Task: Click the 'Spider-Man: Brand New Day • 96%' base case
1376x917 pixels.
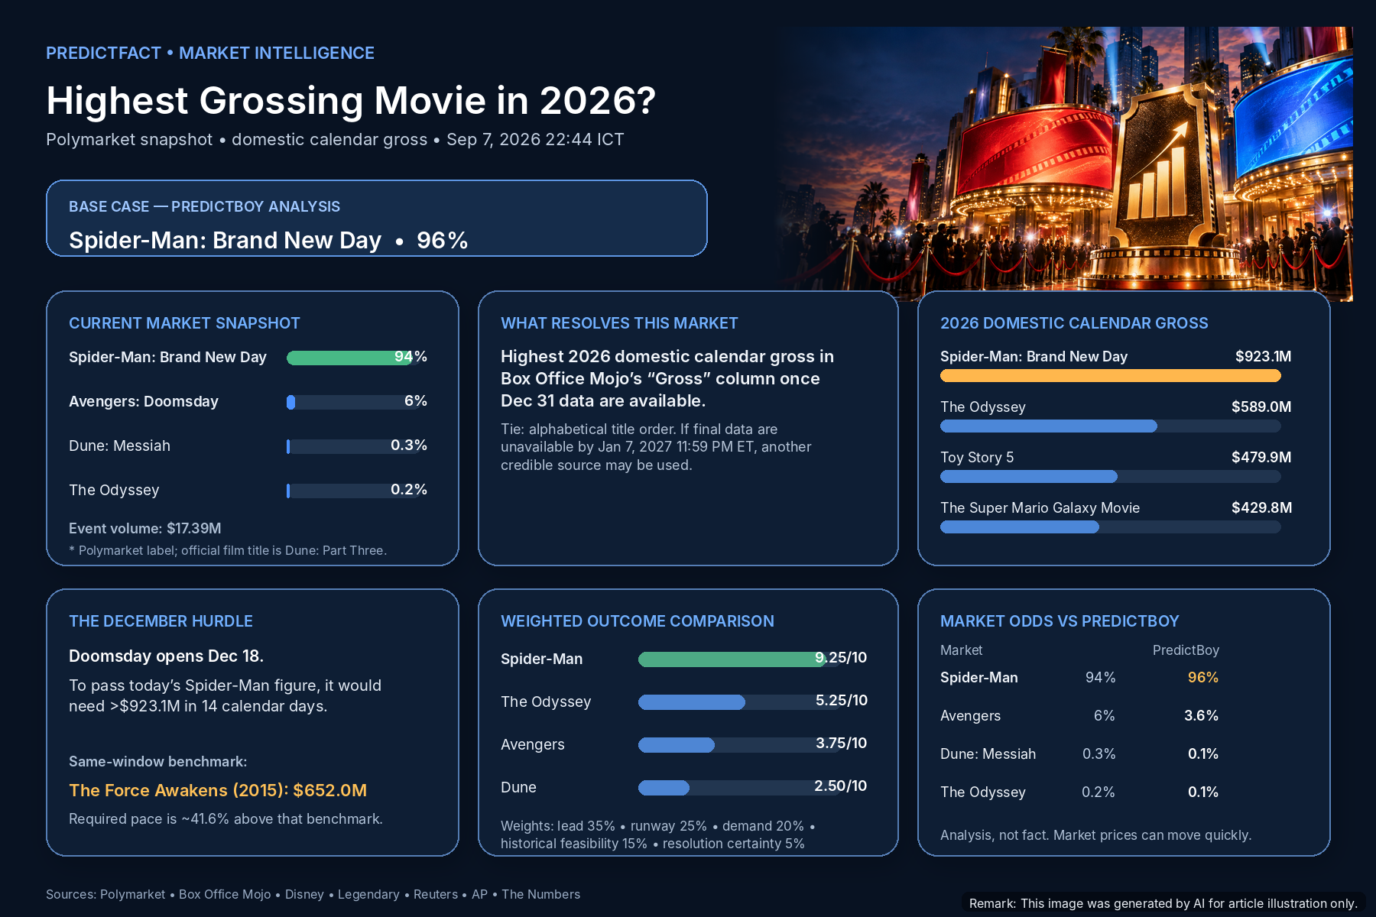Action: pos(268,240)
